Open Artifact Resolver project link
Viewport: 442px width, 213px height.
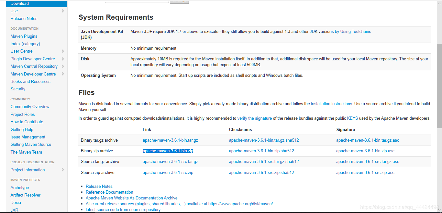coord(26,195)
